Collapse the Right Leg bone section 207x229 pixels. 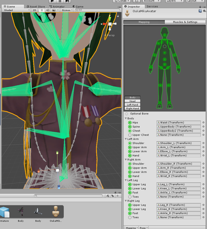point(126,201)
